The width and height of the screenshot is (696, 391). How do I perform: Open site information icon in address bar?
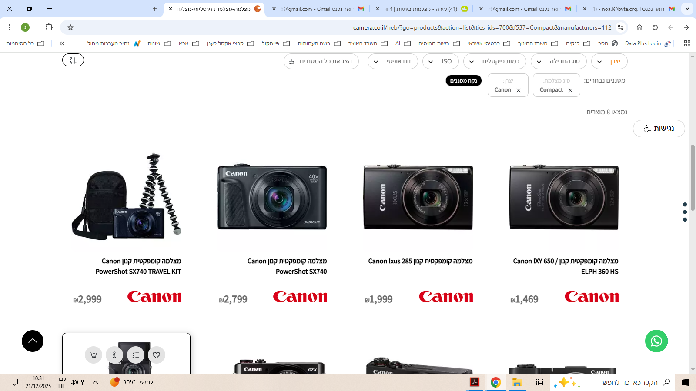(x=621, y=27)
